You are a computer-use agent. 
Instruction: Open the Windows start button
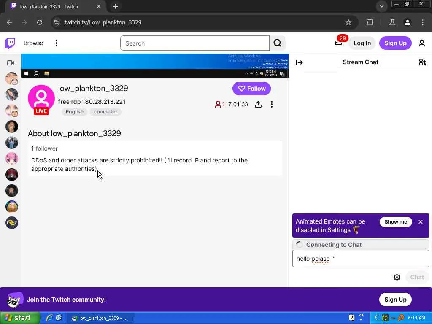click(x=20, y=318)
